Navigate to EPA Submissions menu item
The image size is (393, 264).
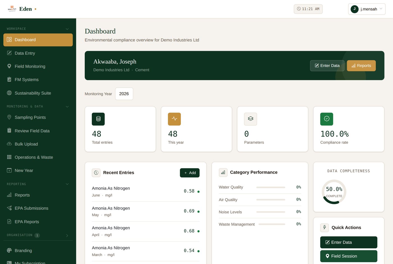(x=38, y=208)
